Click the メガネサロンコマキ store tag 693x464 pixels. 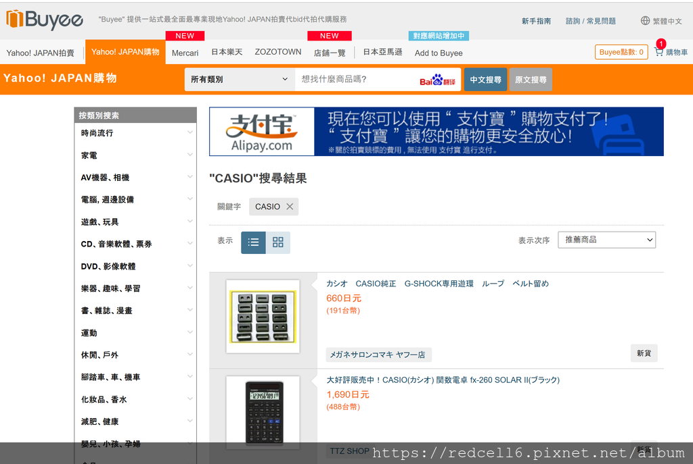[379, 355]
